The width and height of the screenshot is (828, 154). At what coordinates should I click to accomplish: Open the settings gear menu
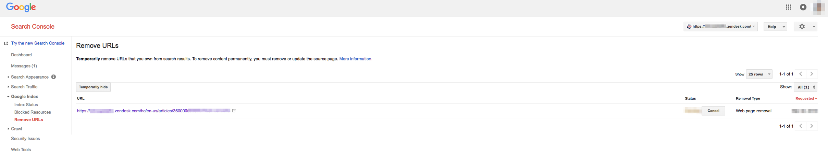pos(805,27)
